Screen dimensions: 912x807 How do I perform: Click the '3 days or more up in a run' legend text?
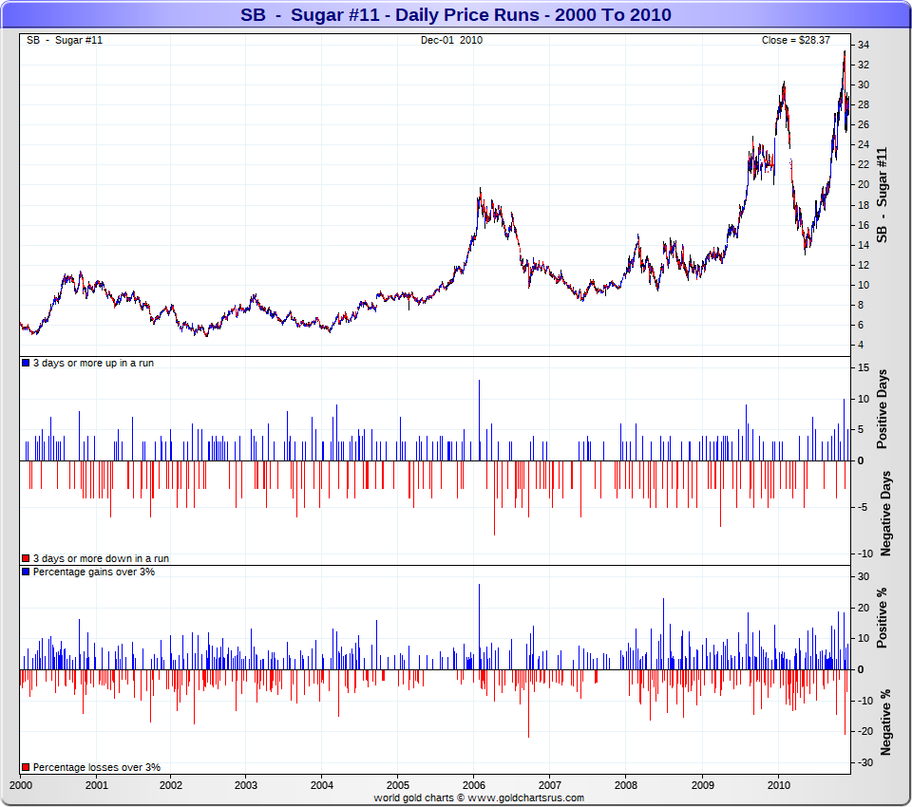(94, 363)
